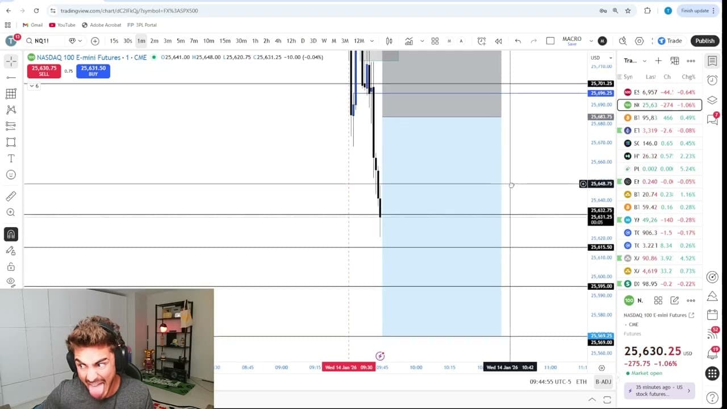727x409 pixels.
Task: Collapse the indicator legend showing 6
Action: coord(34,86)
